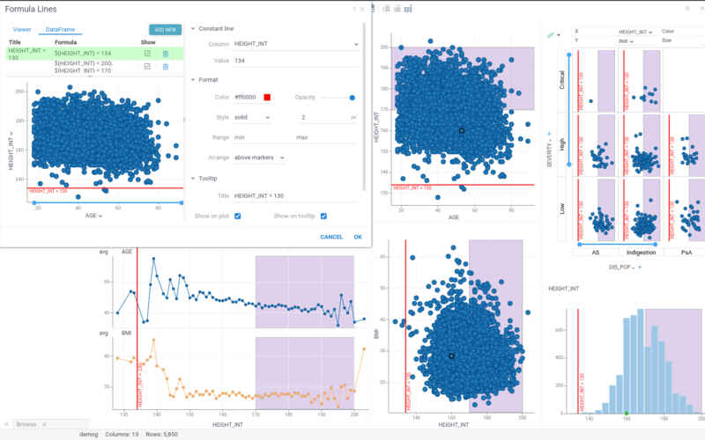Click the green scatter plot viewer icon
705x440 pixels.
point(550,35)
